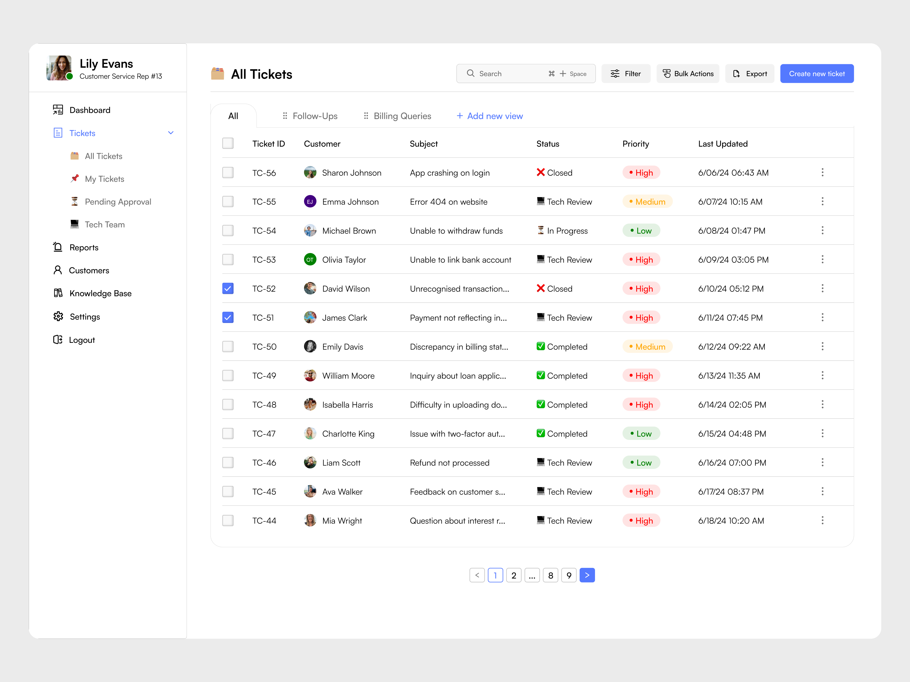Check the TC-55 Emma Johnson row
The image size is (910, 682).
point(228,202)
